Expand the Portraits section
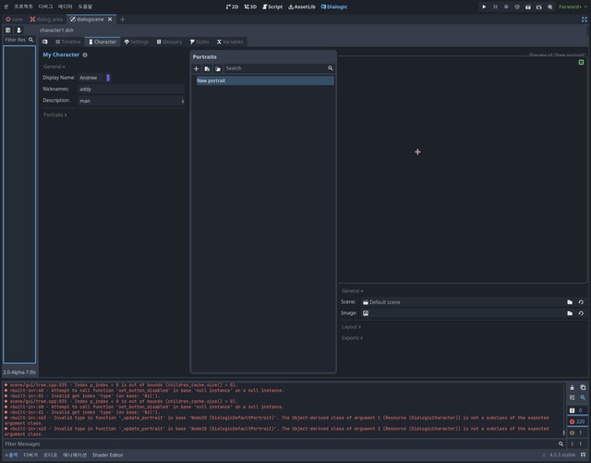Screen dimensions: 591x463 (x=55, y=115)
